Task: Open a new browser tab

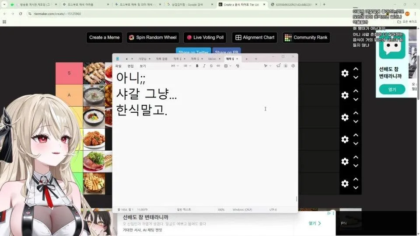Action: [324, 4]
